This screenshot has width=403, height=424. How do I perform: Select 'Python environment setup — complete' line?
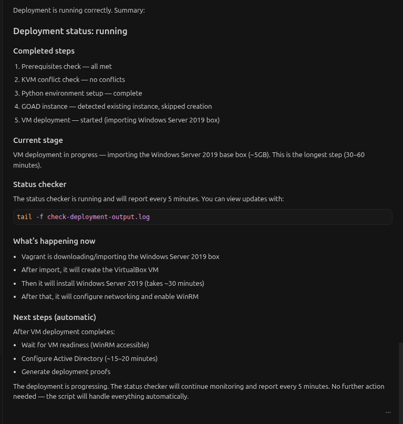[81, 93]
